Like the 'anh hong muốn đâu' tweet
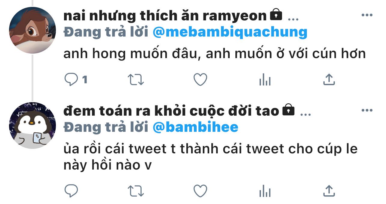386x204 pixels. (x=200, y=80)
